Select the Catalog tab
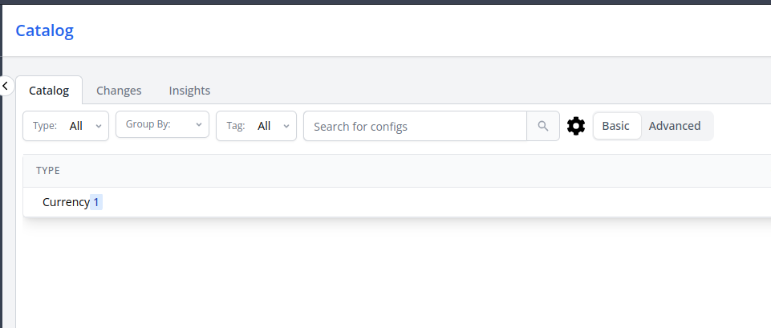This screenshot has width=771, height=328. (x=49, y=91)
